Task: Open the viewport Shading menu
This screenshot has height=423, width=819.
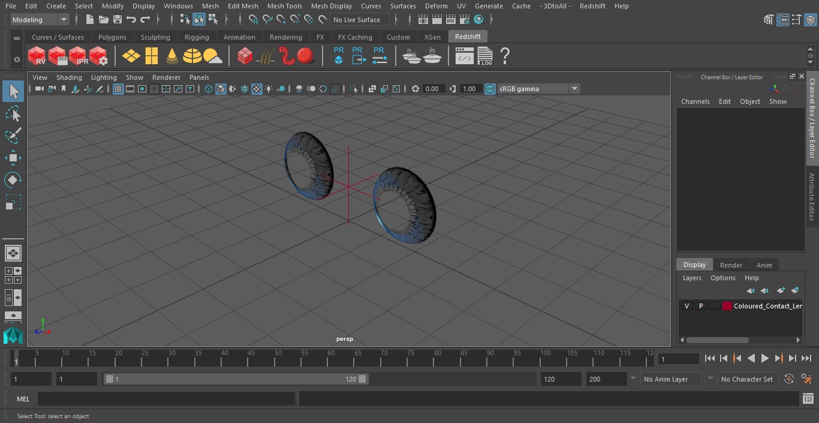Action: pyautogui.click(x=69, y=77)
